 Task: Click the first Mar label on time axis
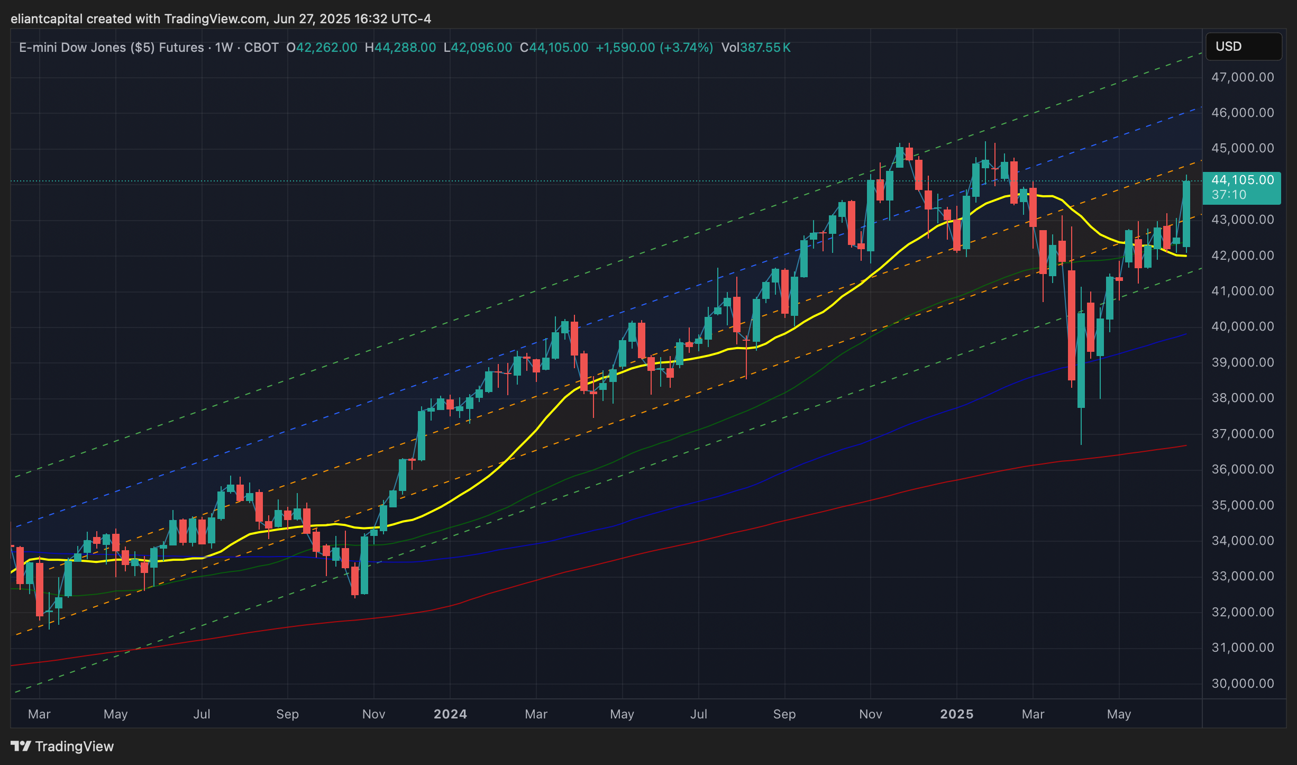39,714
